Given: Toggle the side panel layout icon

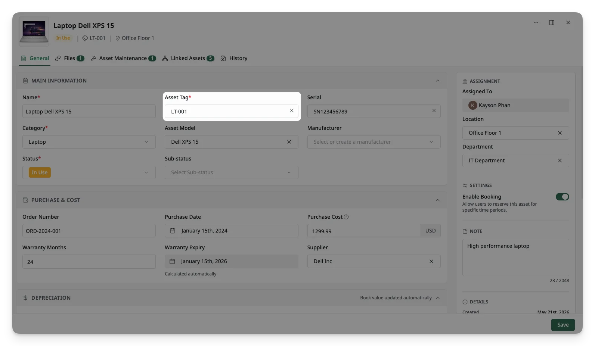Looking at the screenshot, I should coord(551,23).
